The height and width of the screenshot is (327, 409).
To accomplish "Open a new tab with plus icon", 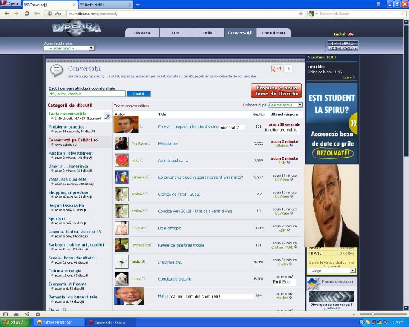I will click(x=138, y=4).
